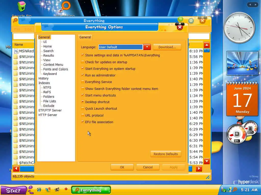Select General in the options tree
Viewport: 261px width, 195px height.
point(44,37)
